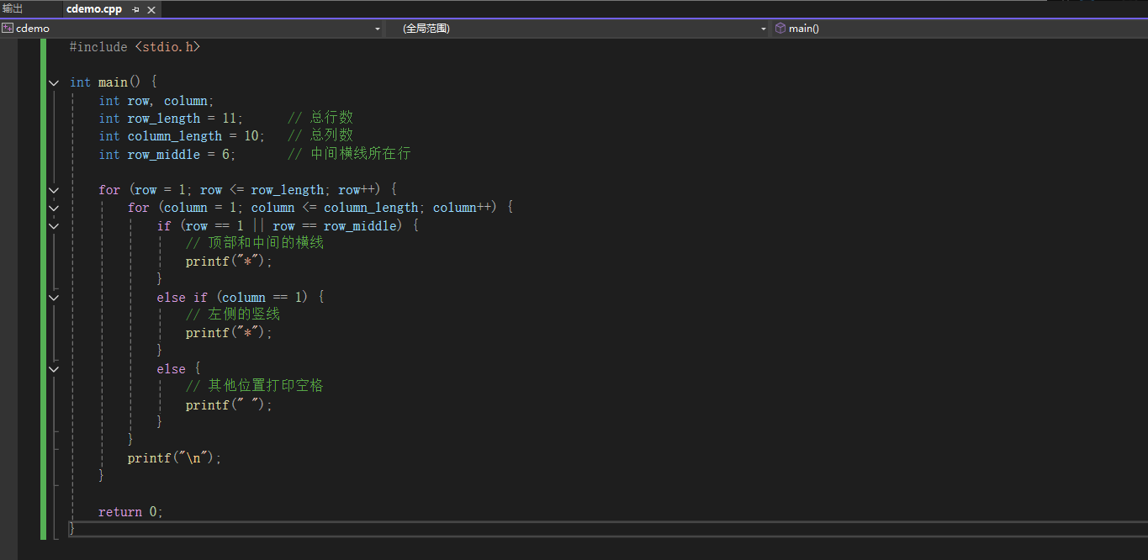Open the cdemo project dropdown
1148x560 pixels.
click(x=378, y=29)
